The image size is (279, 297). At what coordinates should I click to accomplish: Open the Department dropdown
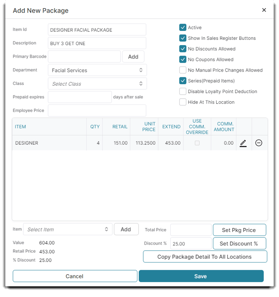pyautogui.click(x=97, y=70)
